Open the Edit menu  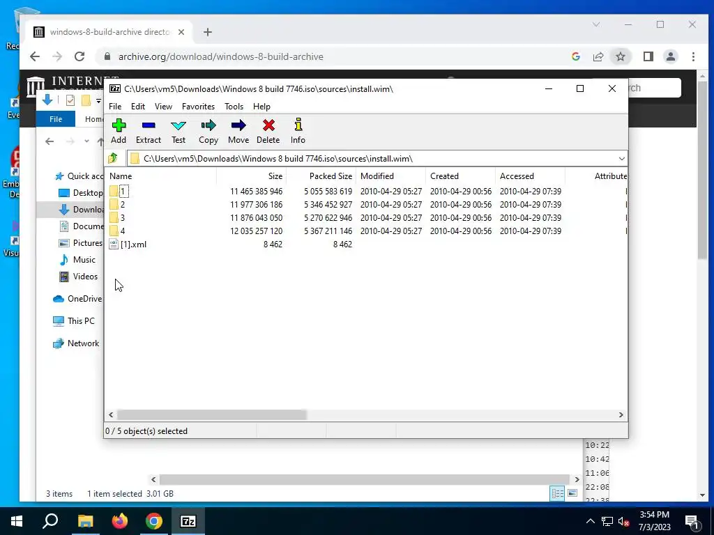click(x=138, y=107)
